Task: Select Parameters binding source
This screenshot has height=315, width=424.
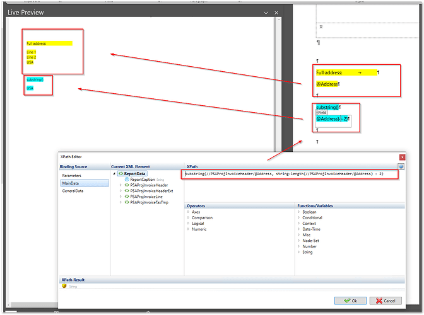Action: (x=72, y=175)
